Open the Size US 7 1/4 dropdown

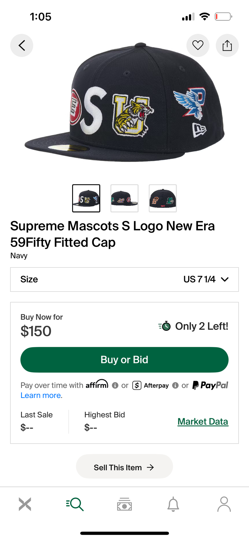pos(124,279)
